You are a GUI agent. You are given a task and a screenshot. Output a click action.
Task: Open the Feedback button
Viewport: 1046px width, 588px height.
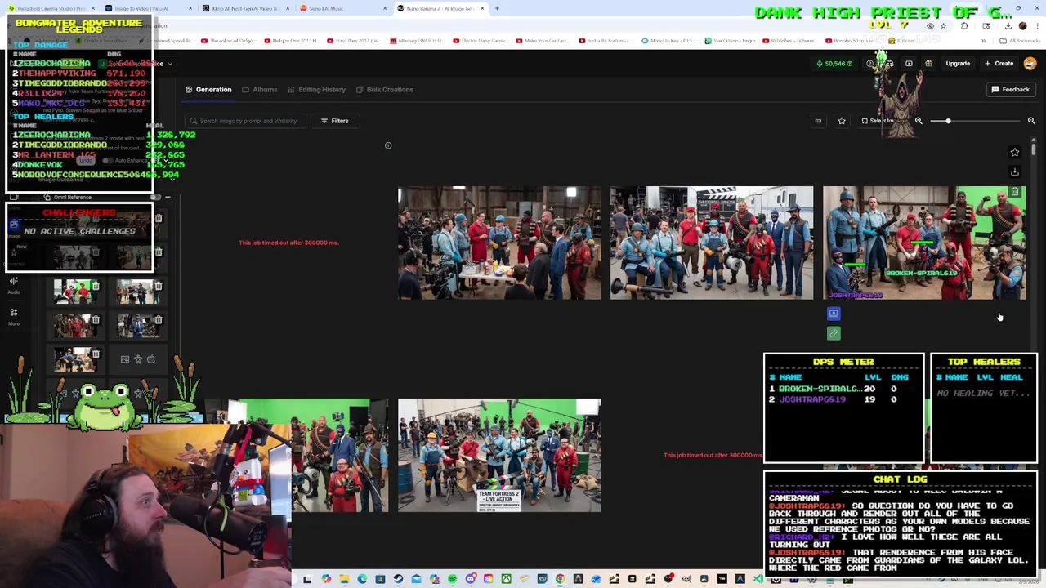pos(1011,90)
